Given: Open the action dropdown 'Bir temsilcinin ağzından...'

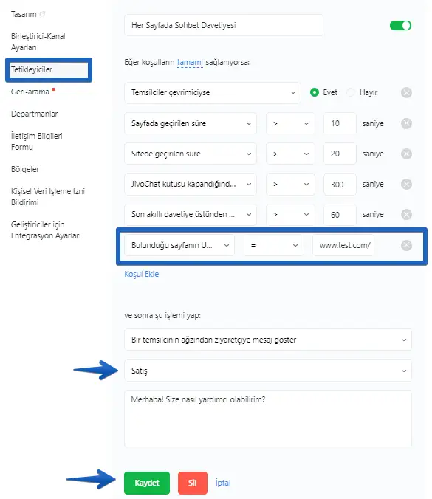Looking at the screenshot, I should (268, 340).
